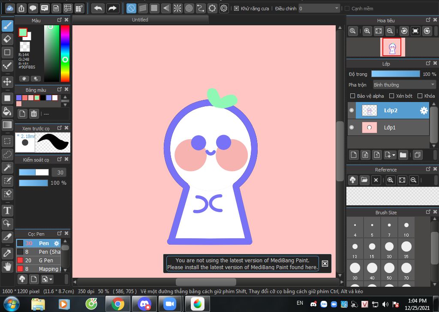Screen dimensions: 439x312
Task: Select the Mapping brush
Action: [x=38, y=269]
